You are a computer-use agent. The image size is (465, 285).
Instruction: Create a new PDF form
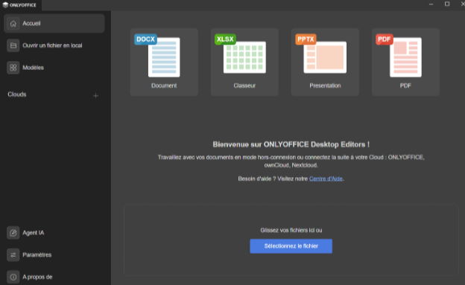click(405, 62)
